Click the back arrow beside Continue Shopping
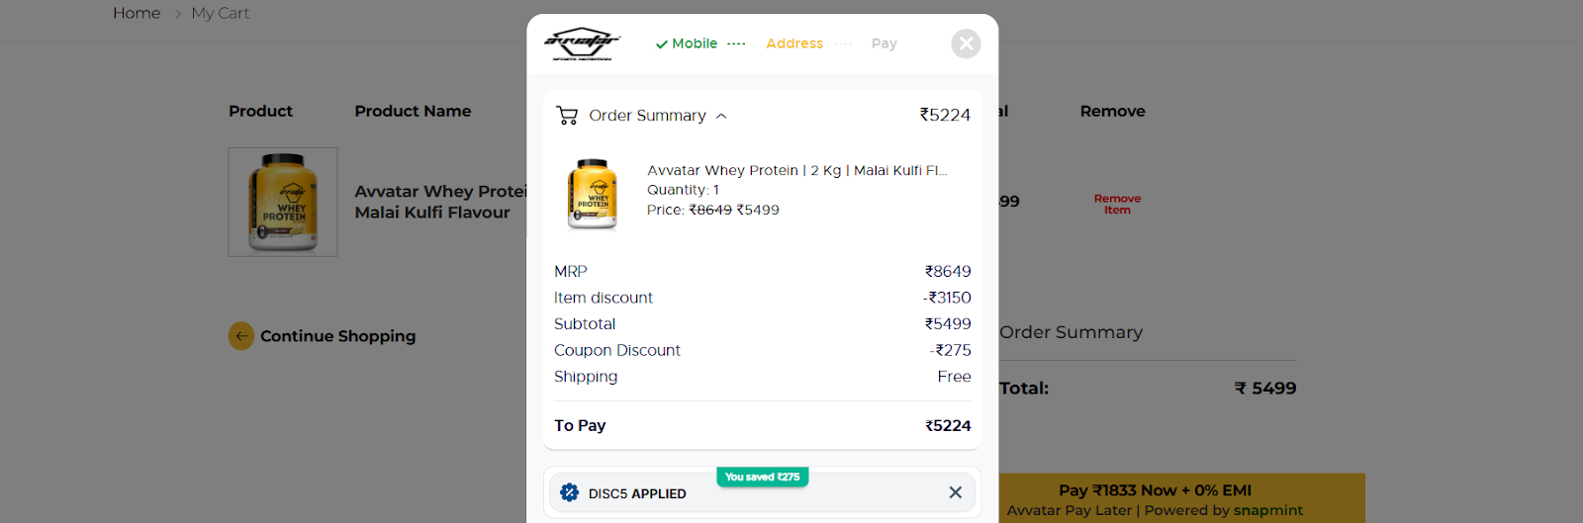Viewport: 1583px width, 523px height. (x=241, y=336)
